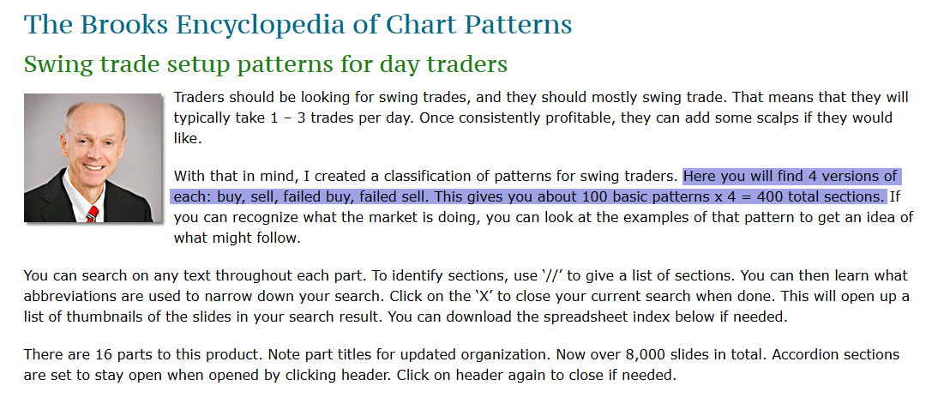
Task: Click the author's portrait photo
Action: (92, 157)
